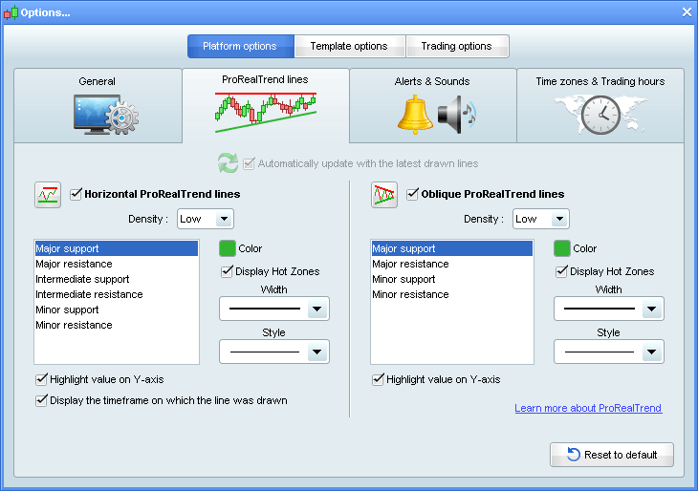This screenshot has height=491, width=698.
Task: Open the Trading options tab
Action: click(456, 46)
